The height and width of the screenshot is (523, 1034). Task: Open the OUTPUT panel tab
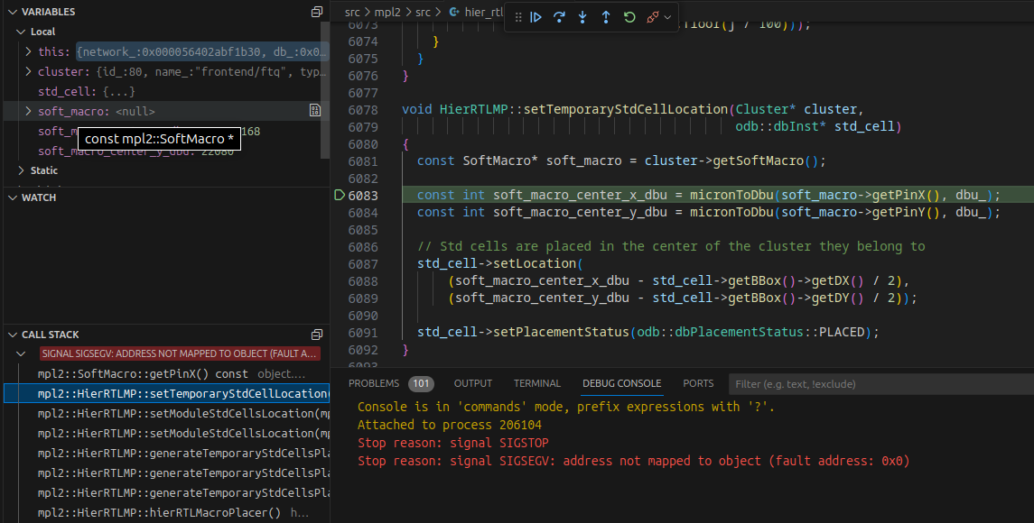pyautogui.click(x=472, y=383)
